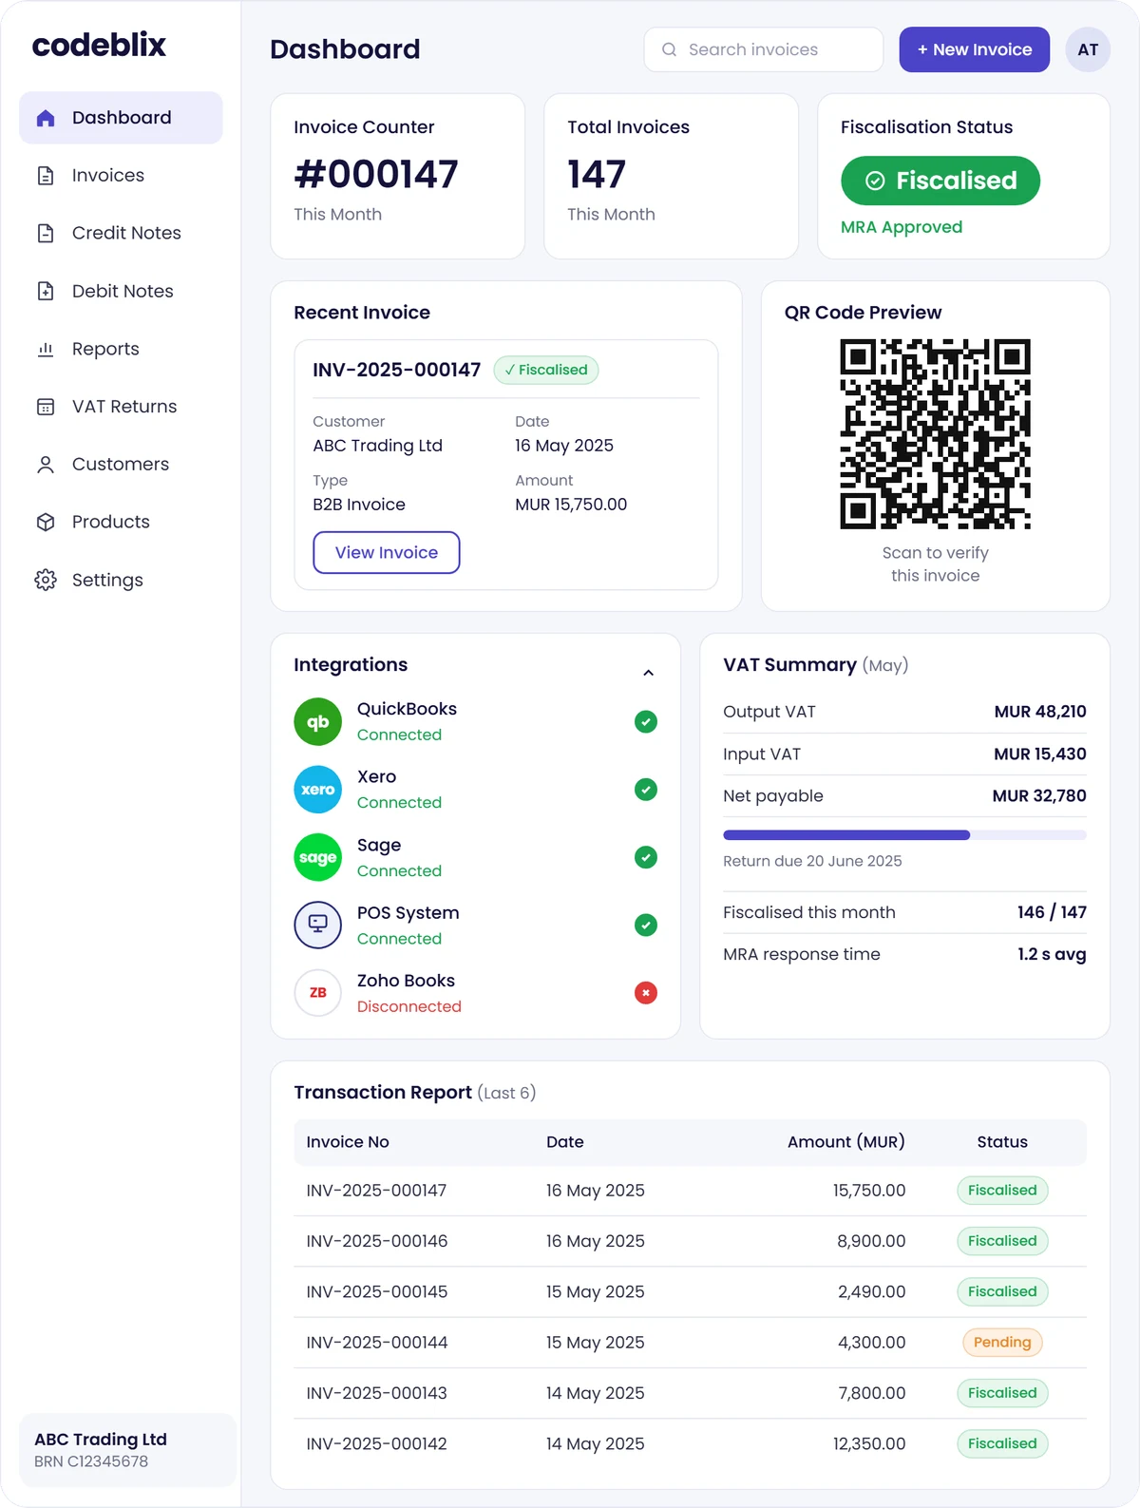The image size is (1140, 1508).
Task: Click the large Fiscalised status button
Action: tap(940, 181)
